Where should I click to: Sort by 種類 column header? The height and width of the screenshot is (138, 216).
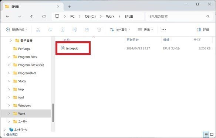pos(166,40)
